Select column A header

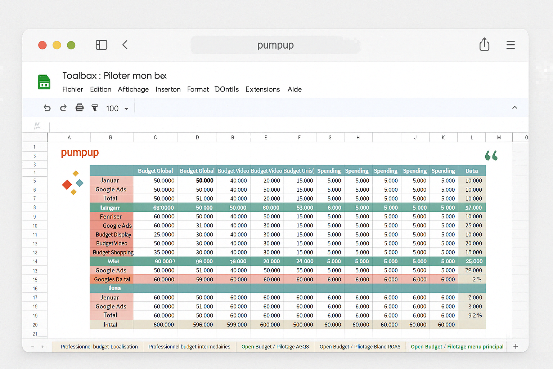tap(69, 137)
